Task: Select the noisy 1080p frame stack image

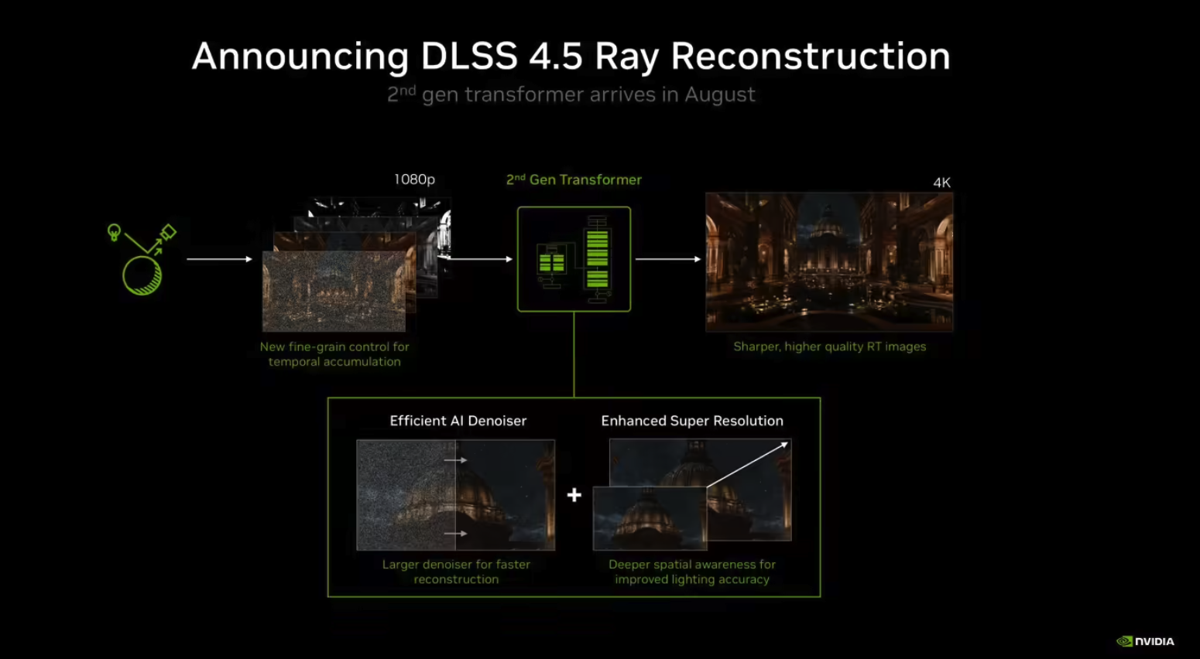Action: tap(357, 265)
